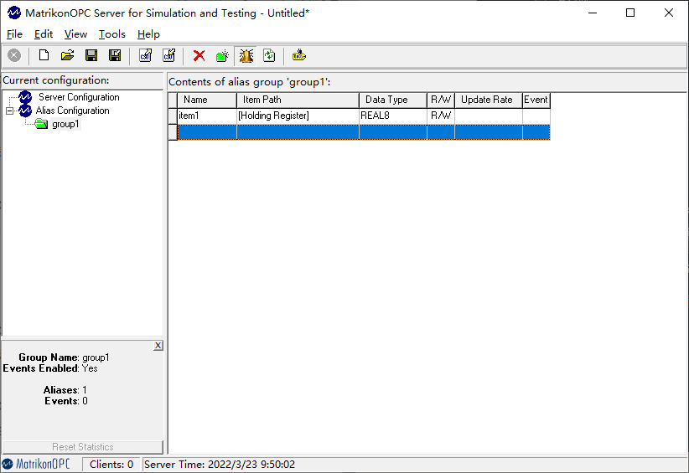Click the greyed-out shutdown server toolbar icon
Viewport: 689px width, 473px height.
(14, 56)
